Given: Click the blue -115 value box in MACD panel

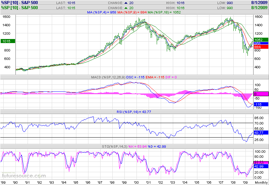Looking at the screenshot, I should click(261, 104).
